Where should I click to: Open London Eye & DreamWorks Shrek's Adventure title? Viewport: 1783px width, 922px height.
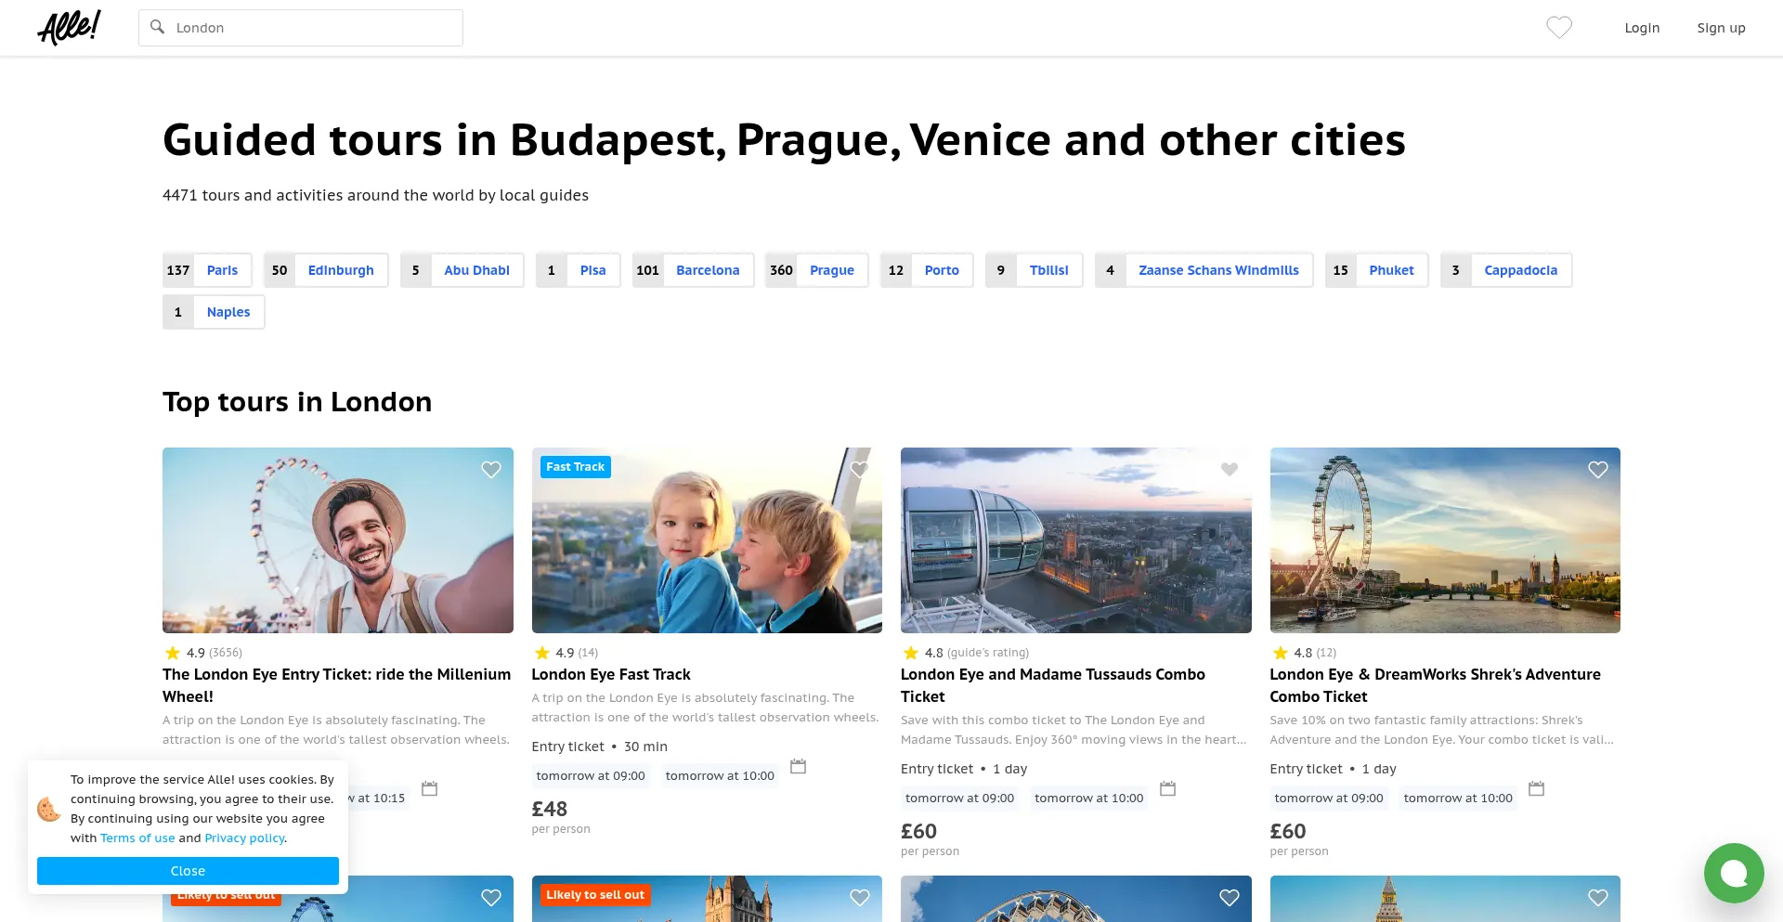click(1436, 685)
